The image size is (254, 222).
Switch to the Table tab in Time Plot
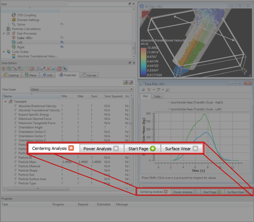click(x=157, y=96)
